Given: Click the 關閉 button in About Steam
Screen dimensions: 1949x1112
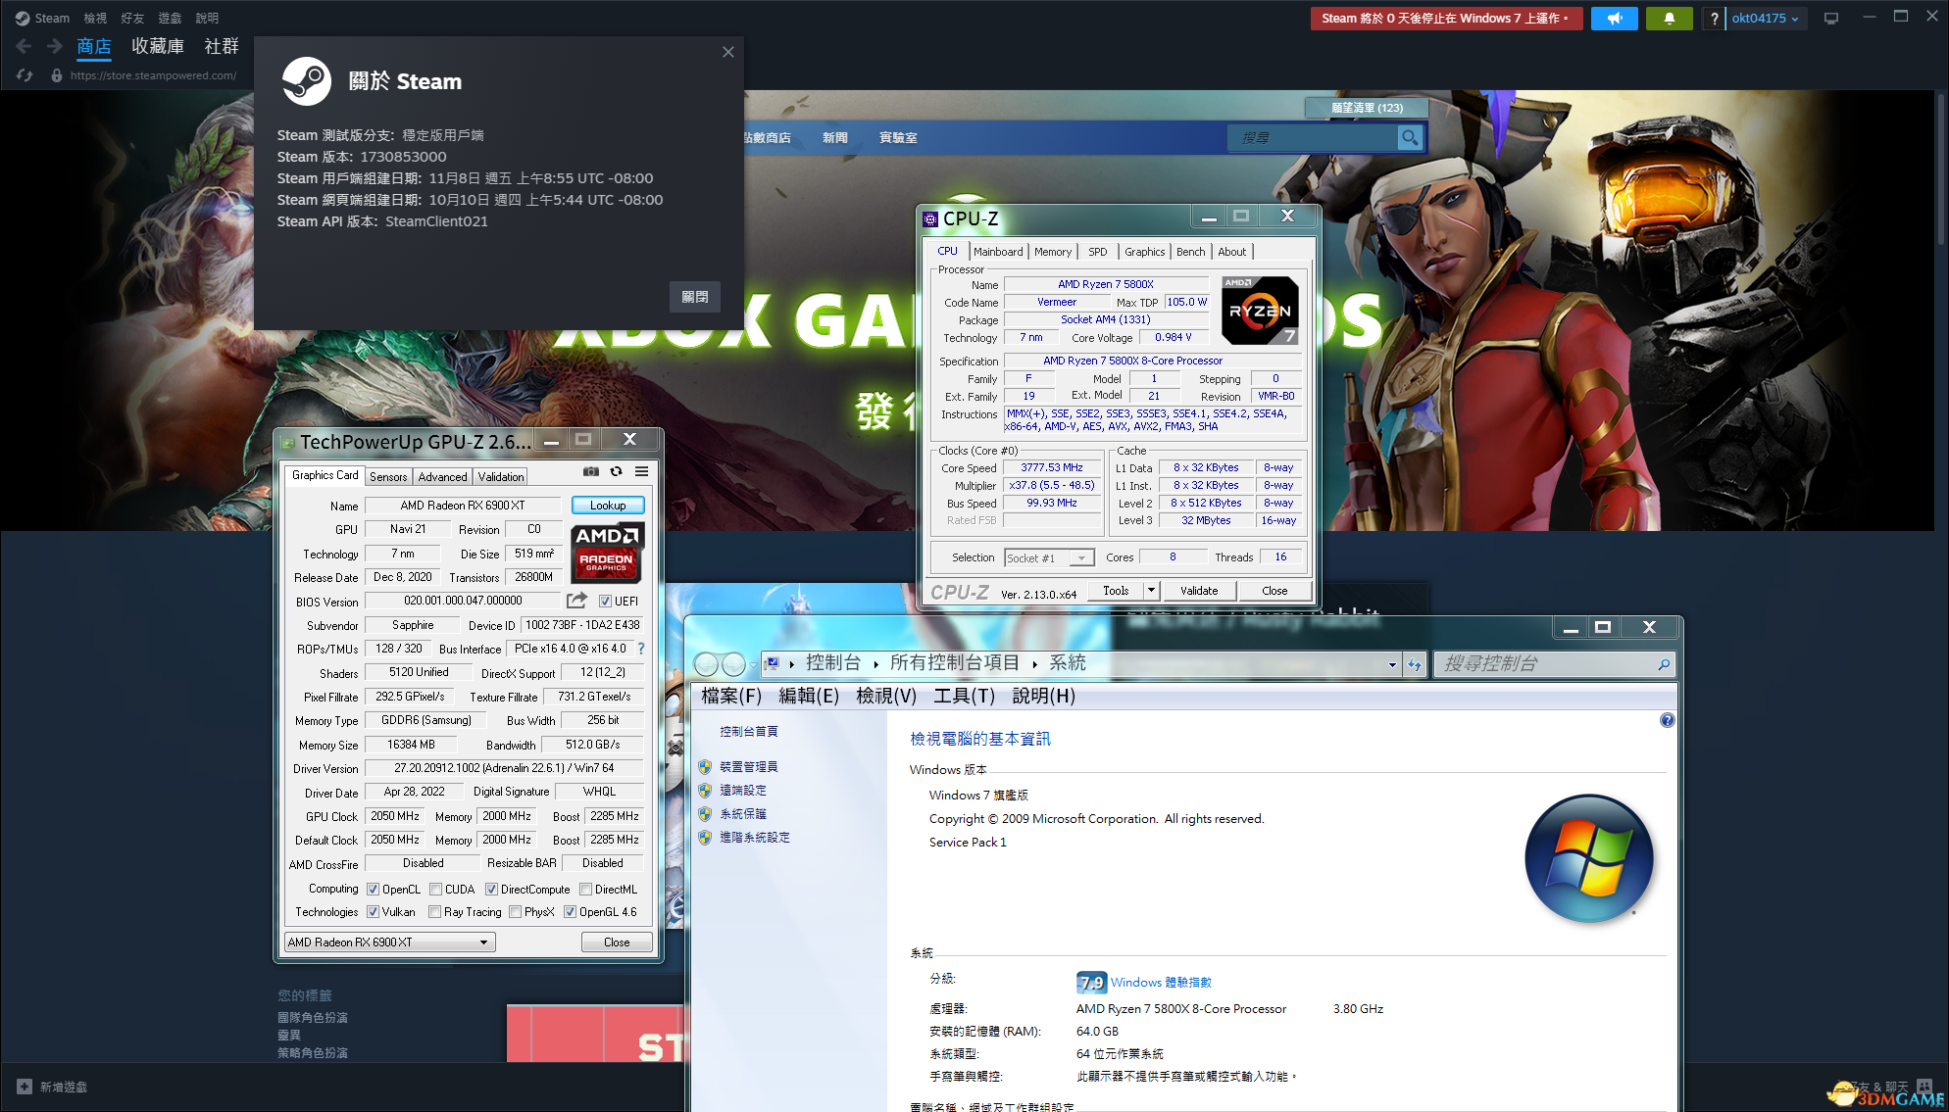Looking at the screenshot, I should point(695,297).
